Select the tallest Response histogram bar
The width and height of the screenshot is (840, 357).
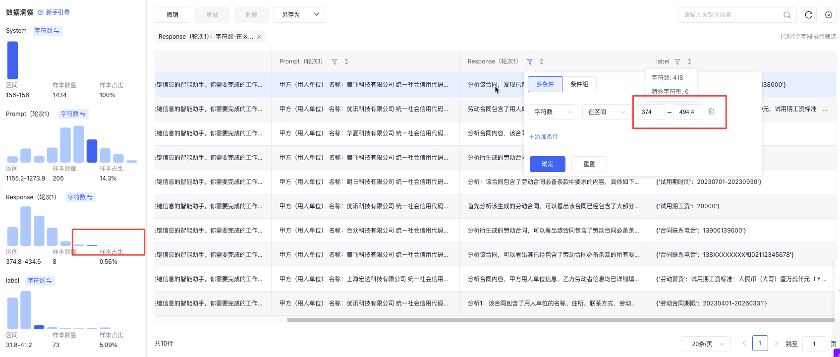tap(26, 226)
